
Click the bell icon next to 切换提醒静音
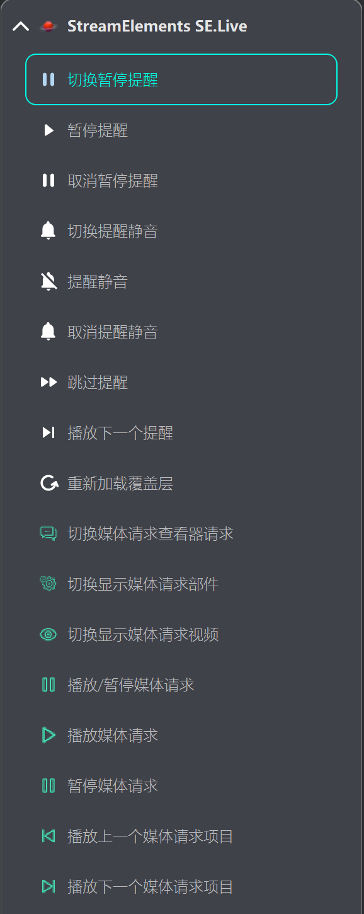point(48,231)
